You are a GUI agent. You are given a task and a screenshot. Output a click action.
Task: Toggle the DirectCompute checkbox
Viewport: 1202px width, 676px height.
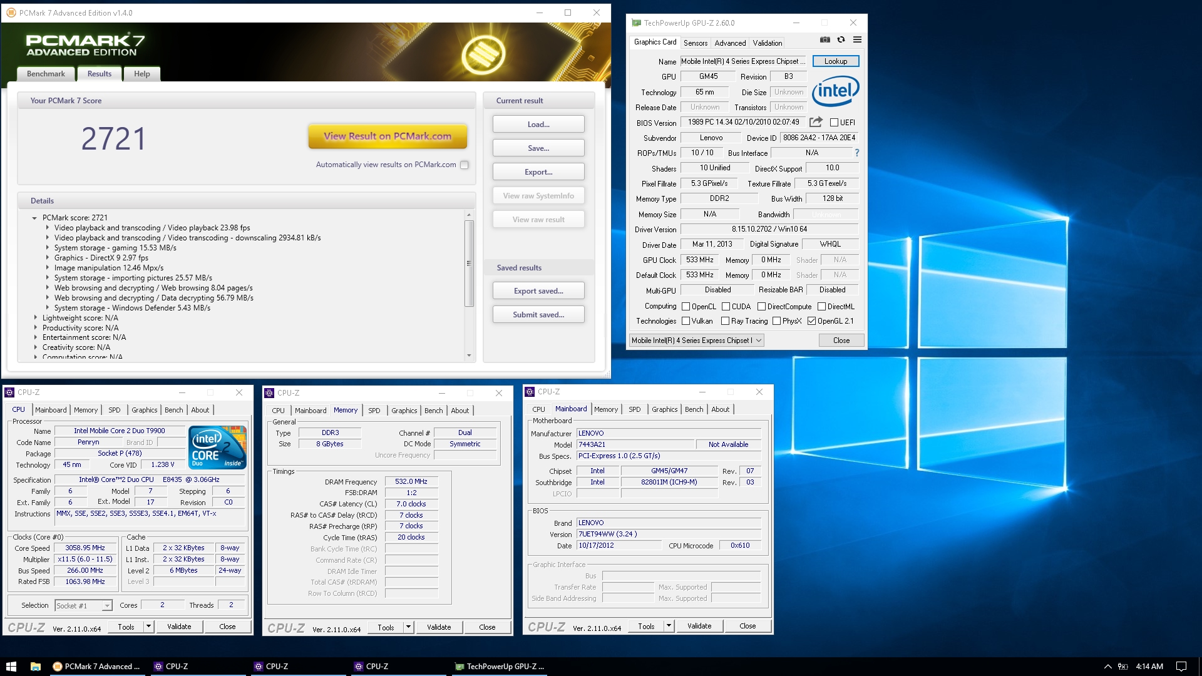point(761,307)
